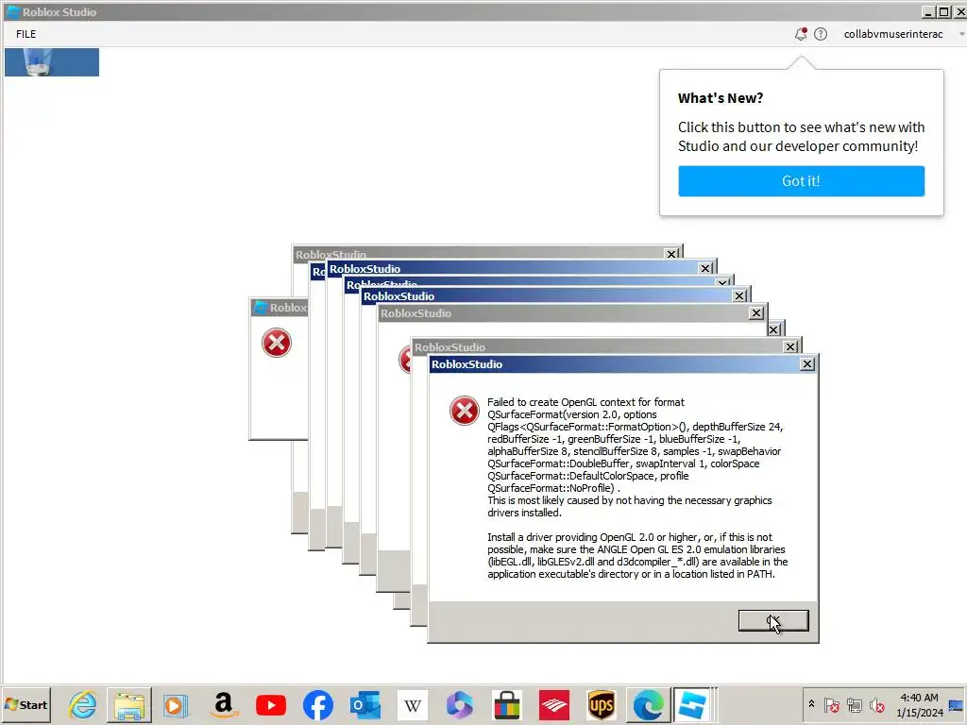Open the YouTube taskbar shortcut
Image resolution: width=967 pixels, height=725 pixels.
pyautogui.click(x=271, y=704)
